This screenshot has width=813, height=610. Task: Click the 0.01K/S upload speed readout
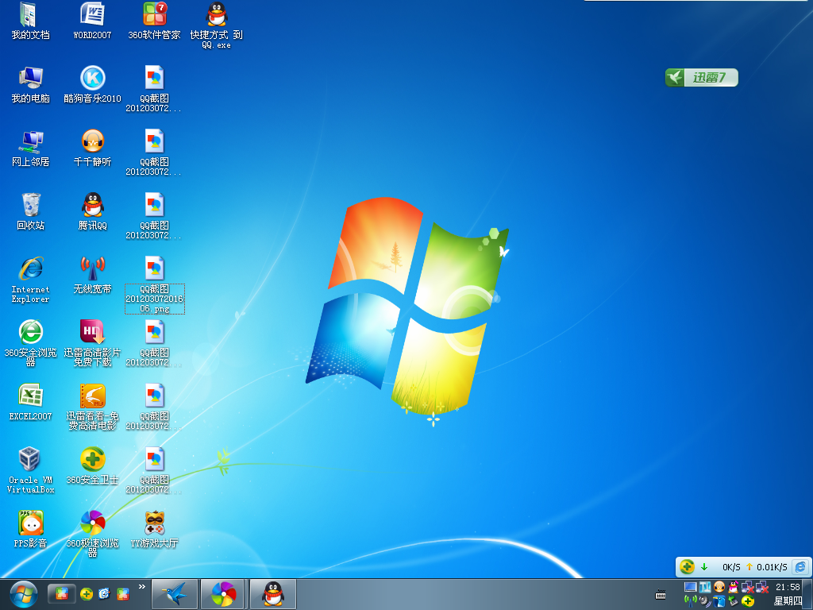[772, 567]
